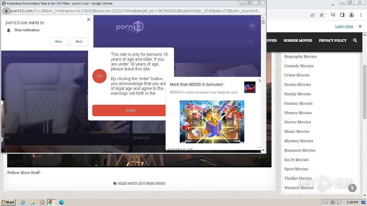Open Biography Movies category
The image size is (367, 206).
click(300, 56)
